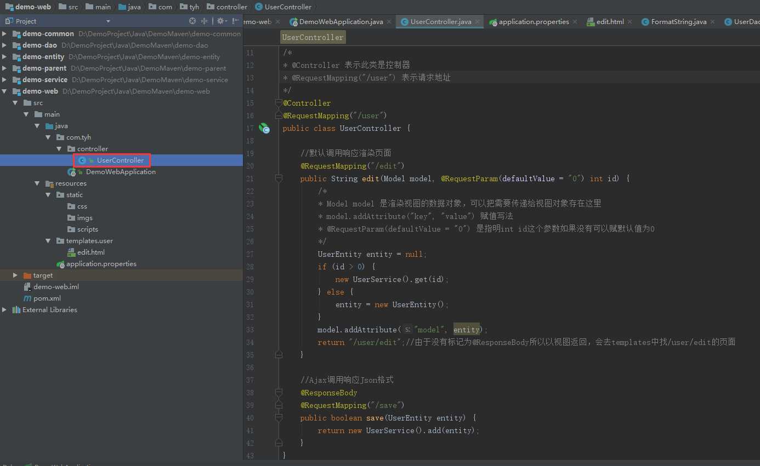This screenshot has height=466, width=760.
Task: Fold the edit method at line 21
Action: [279, 179]
